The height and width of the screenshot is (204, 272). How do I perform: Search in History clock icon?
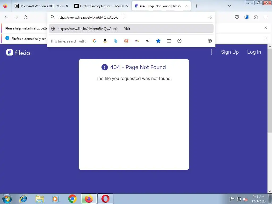pos(179,41)
